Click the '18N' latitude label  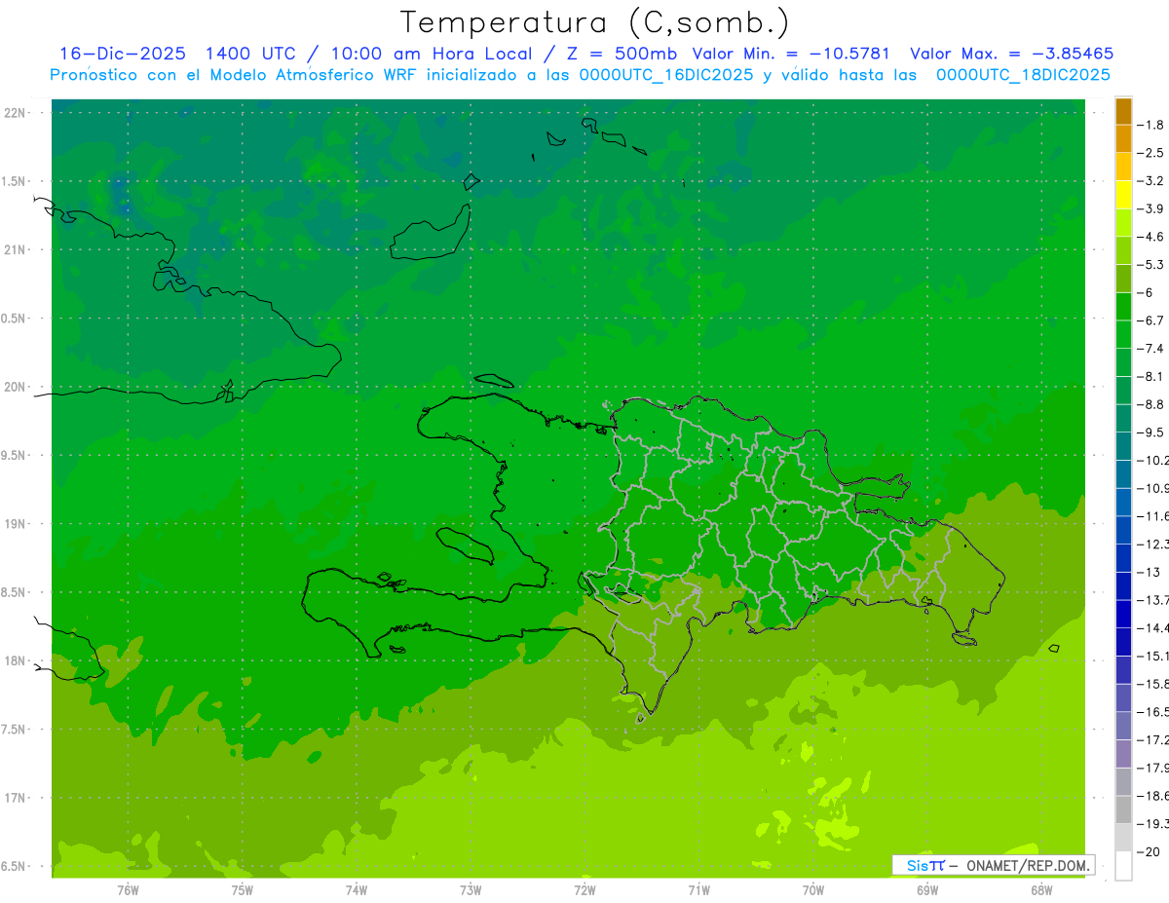(x=16, y=660)
